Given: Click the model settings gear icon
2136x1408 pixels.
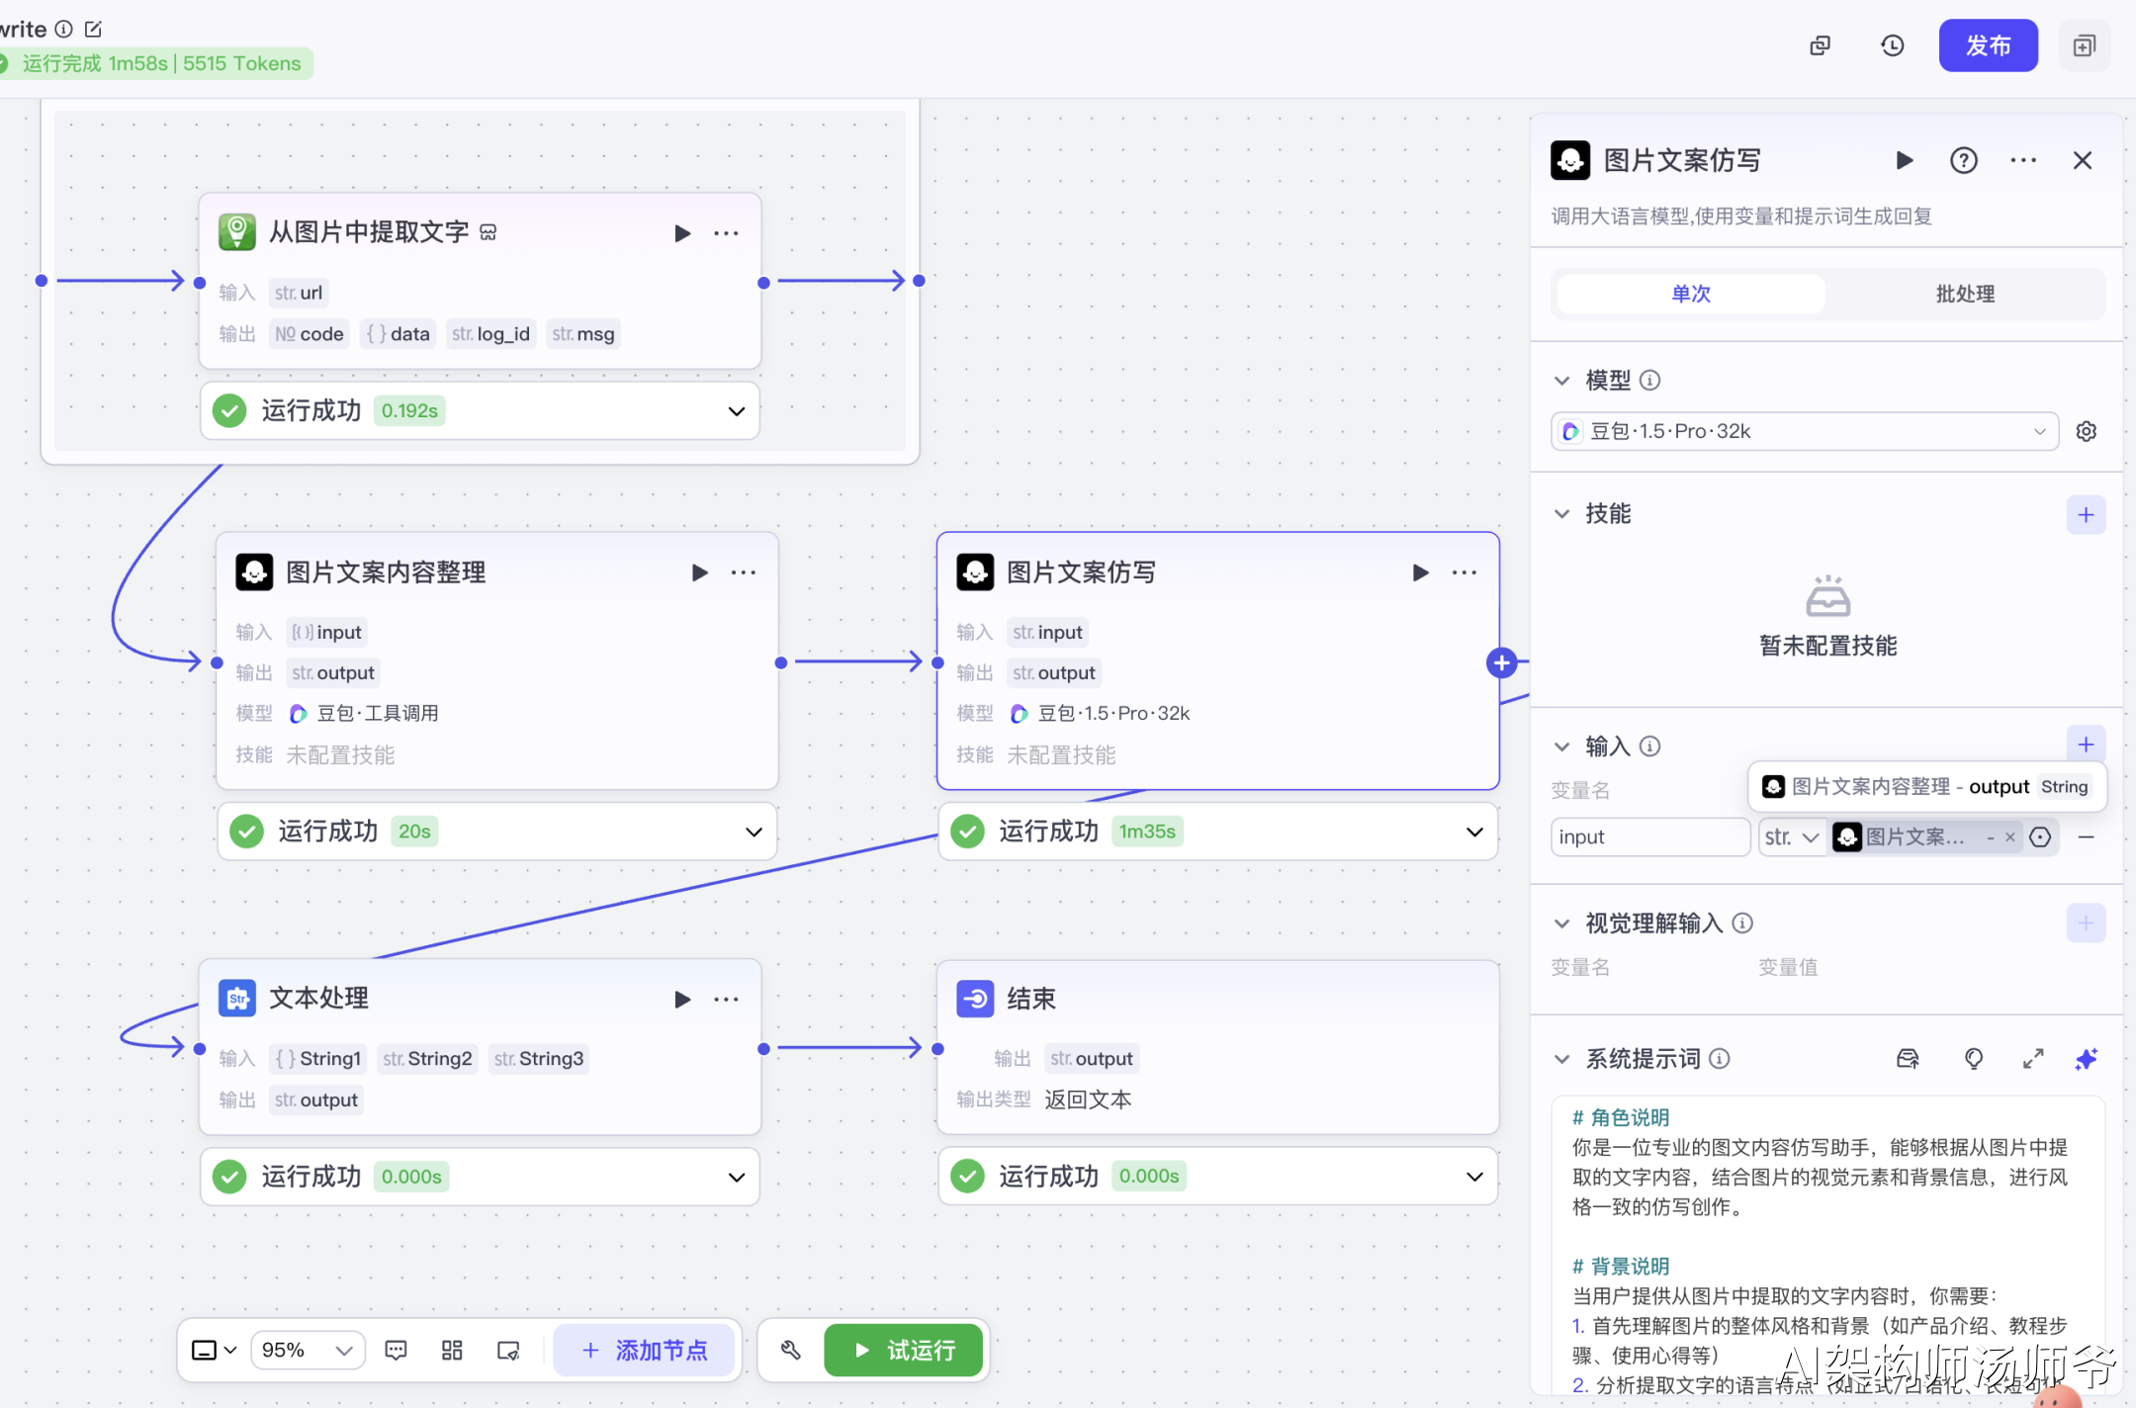Looking at the screenshot, I should (2087, 431).
